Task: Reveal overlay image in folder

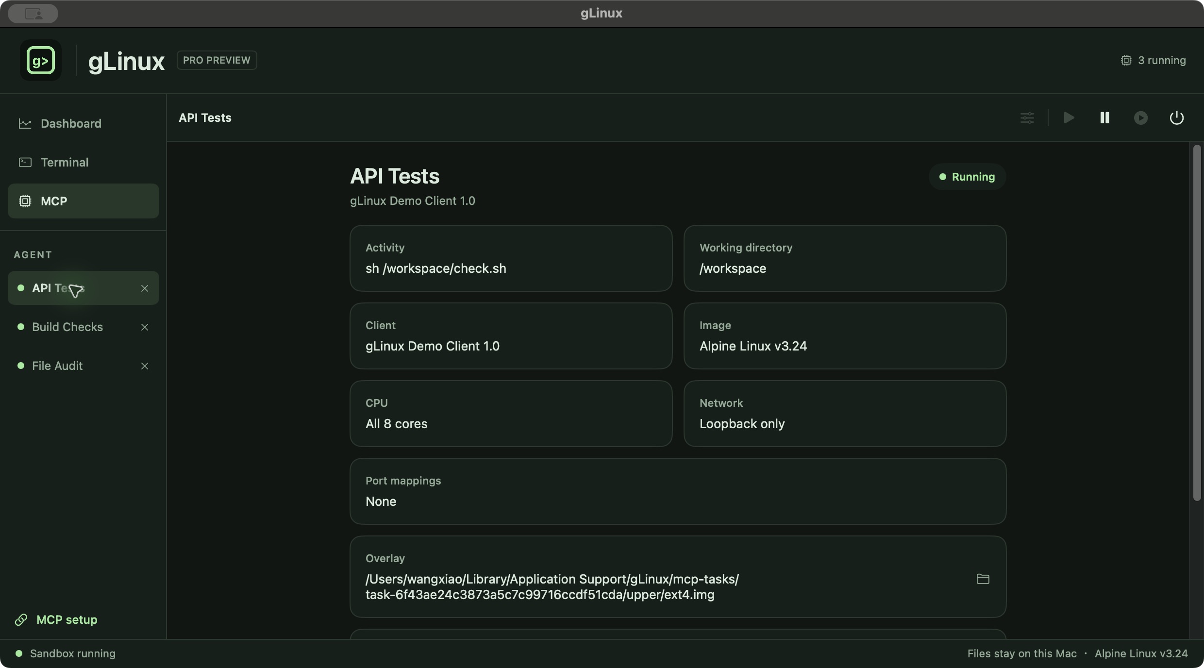Action: pos(983,579)
